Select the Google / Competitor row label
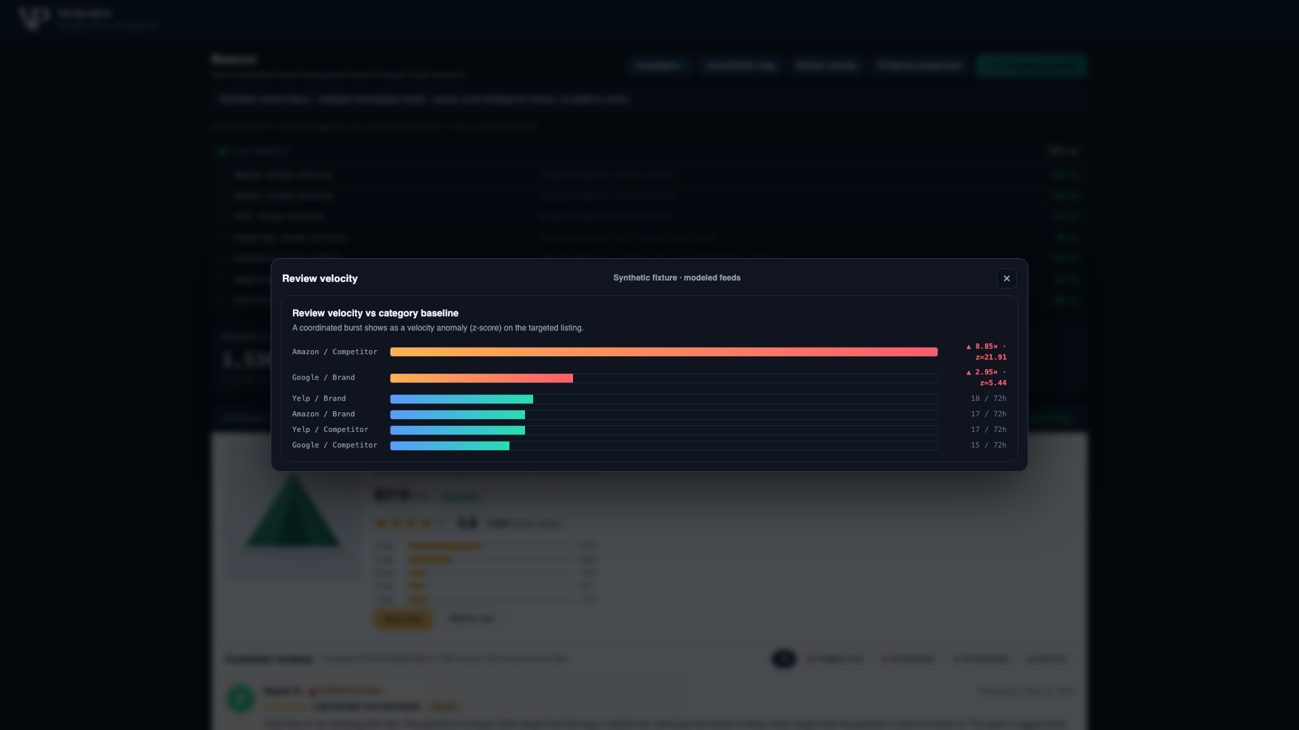1299x730 pixels. 335,445
